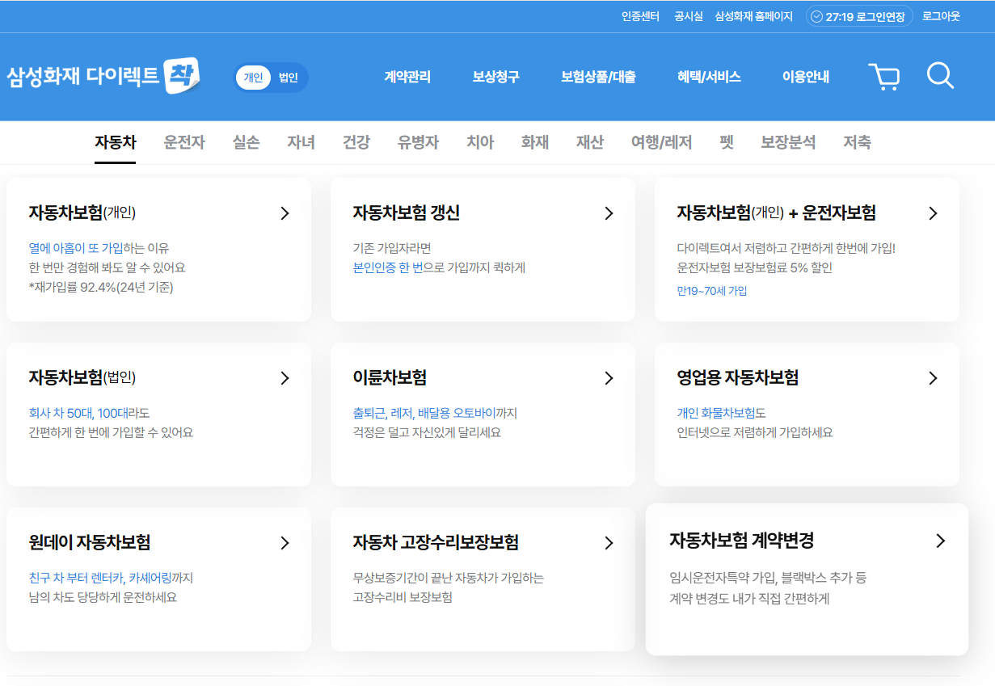Click text 회사 차 50대, 100대라도
The height and width of the screenshot is (686, 995).
[89, 413]
